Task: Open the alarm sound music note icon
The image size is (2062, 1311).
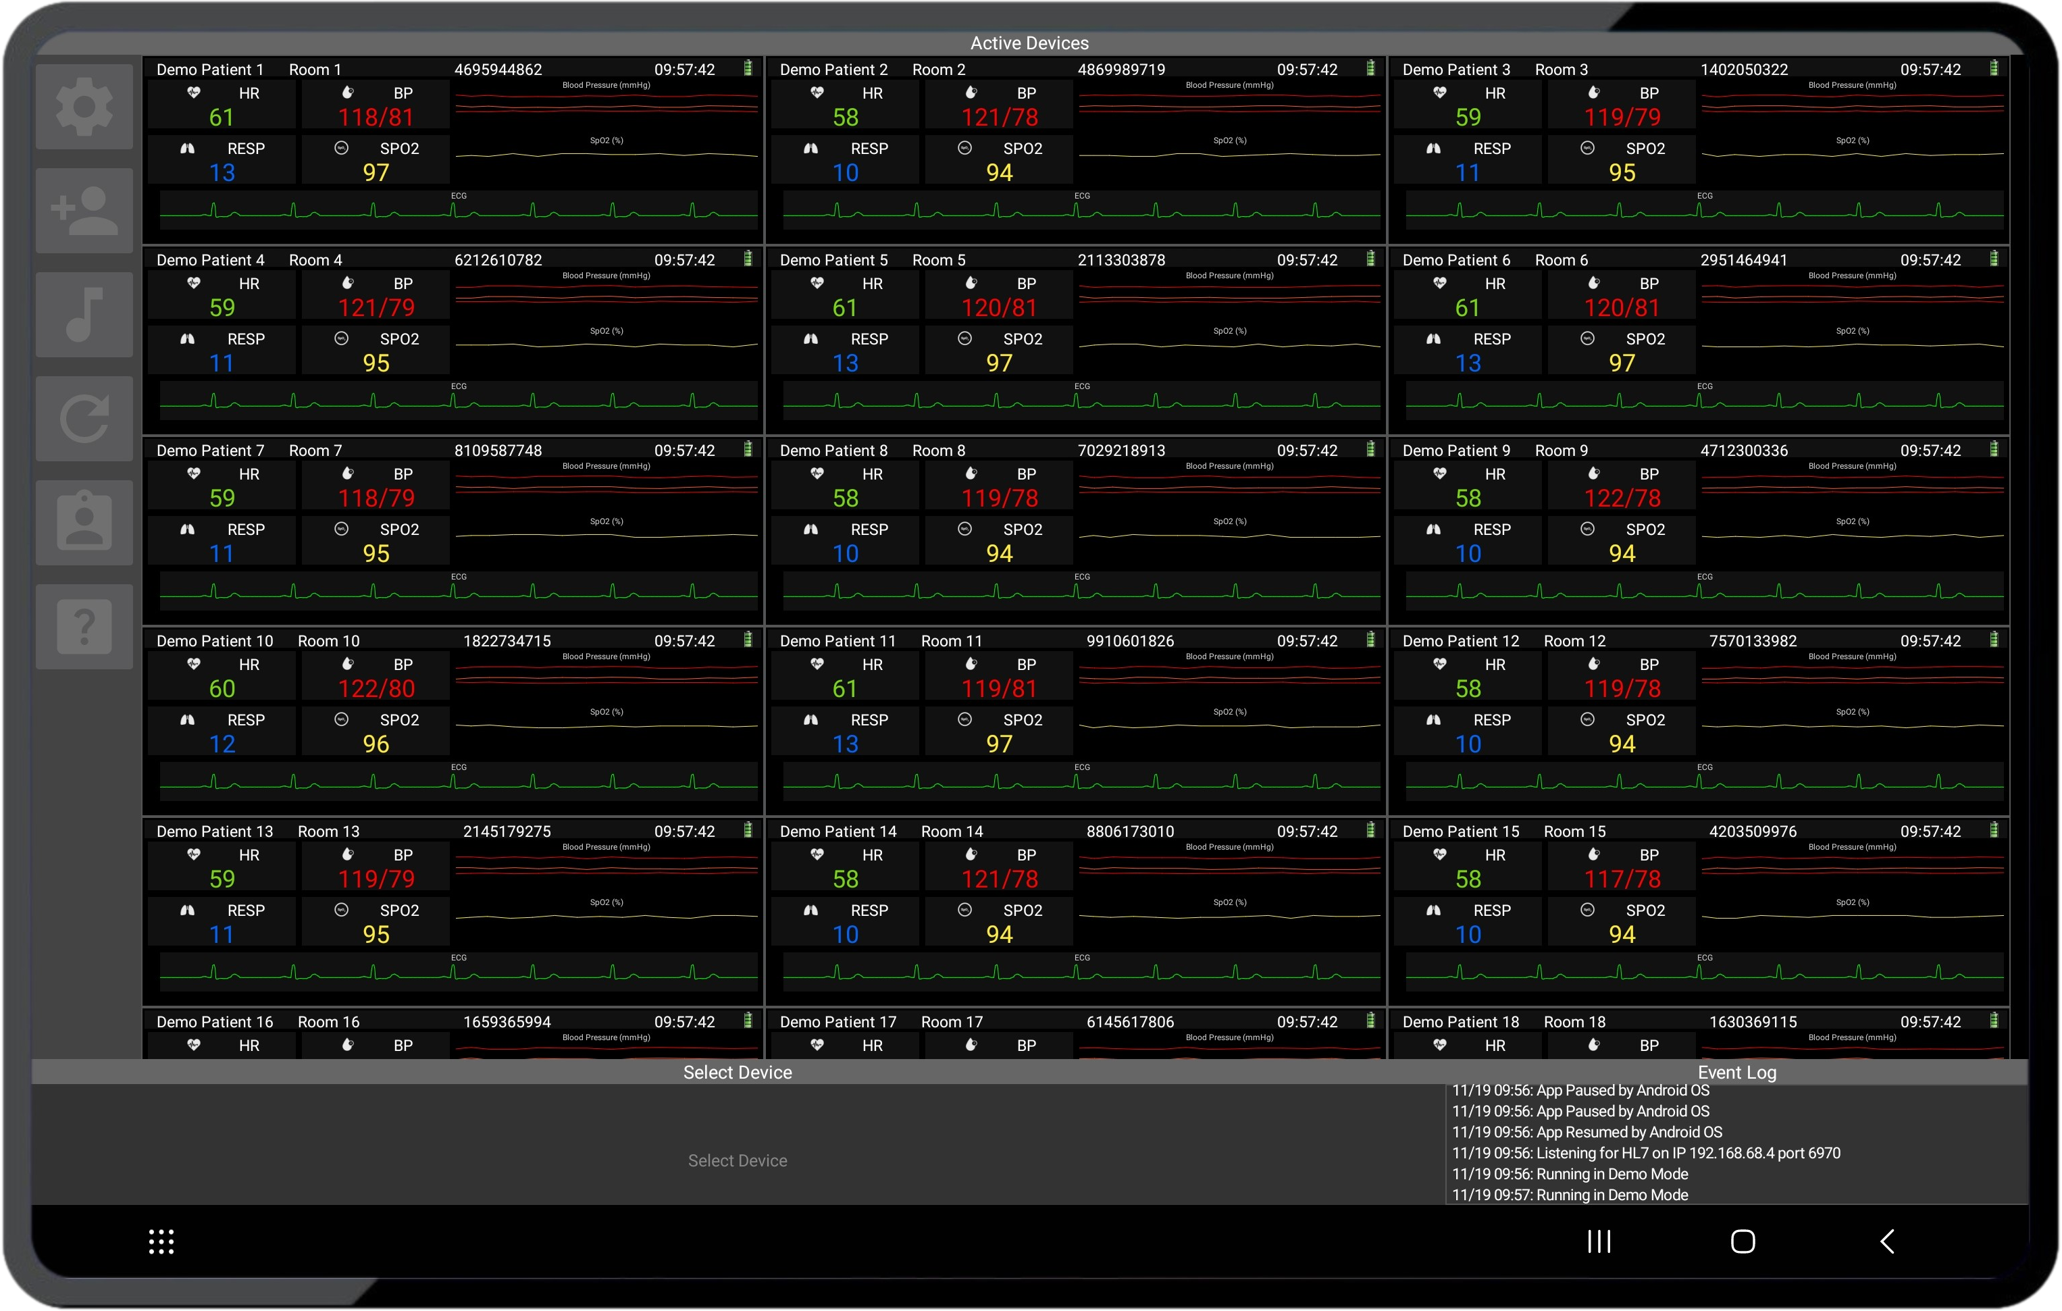Action: click(x=83, y=314)
